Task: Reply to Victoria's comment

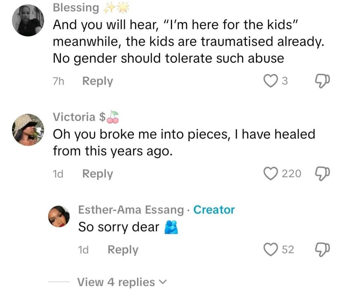Action: [98, 174]
